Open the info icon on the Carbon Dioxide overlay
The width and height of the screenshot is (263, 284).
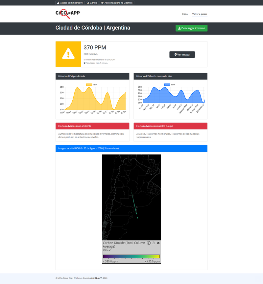pyautogui.click(x=149, y=243)
